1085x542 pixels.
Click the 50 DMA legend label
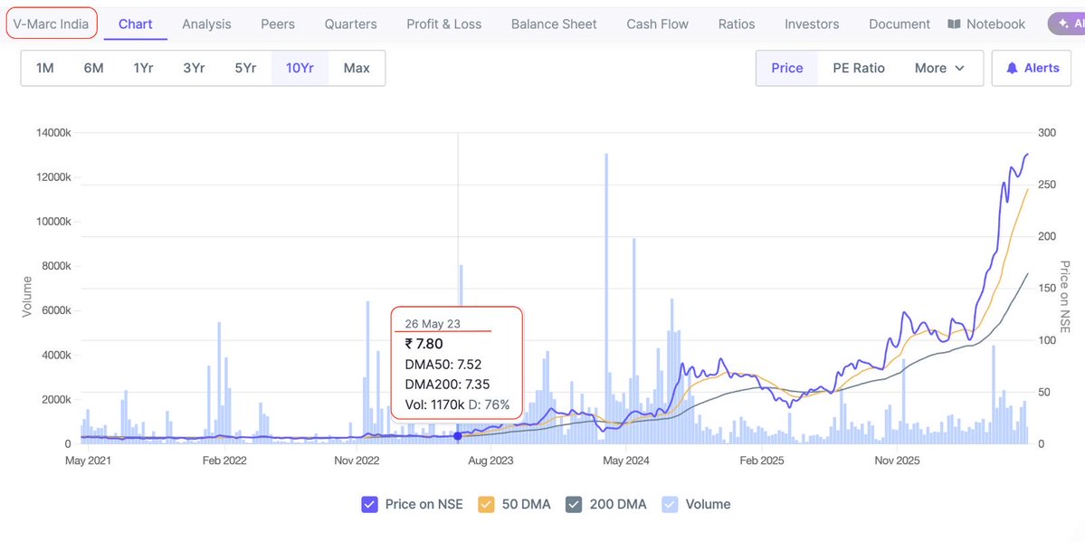pos(526,504)
